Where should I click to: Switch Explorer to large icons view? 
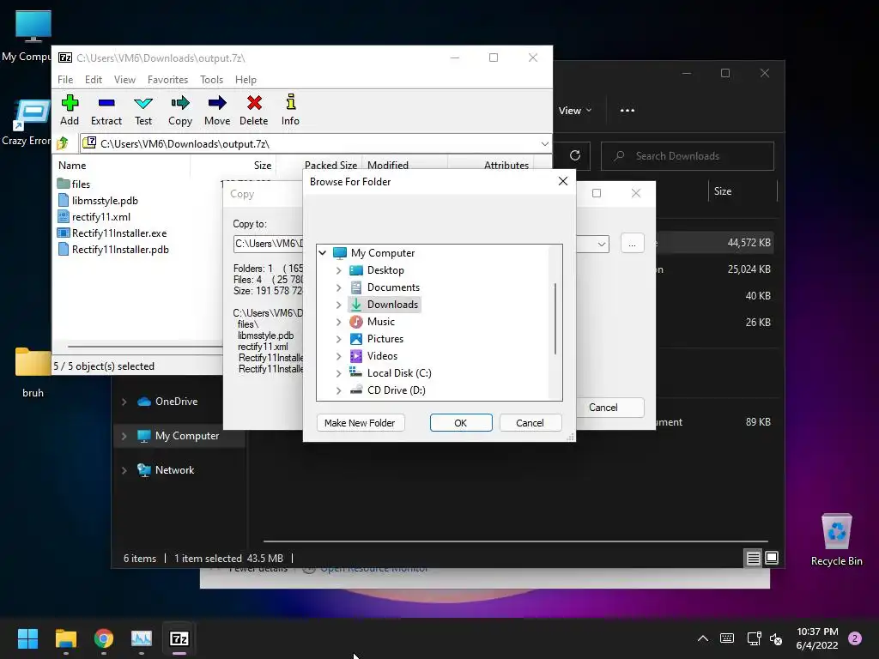pos(772,558)
